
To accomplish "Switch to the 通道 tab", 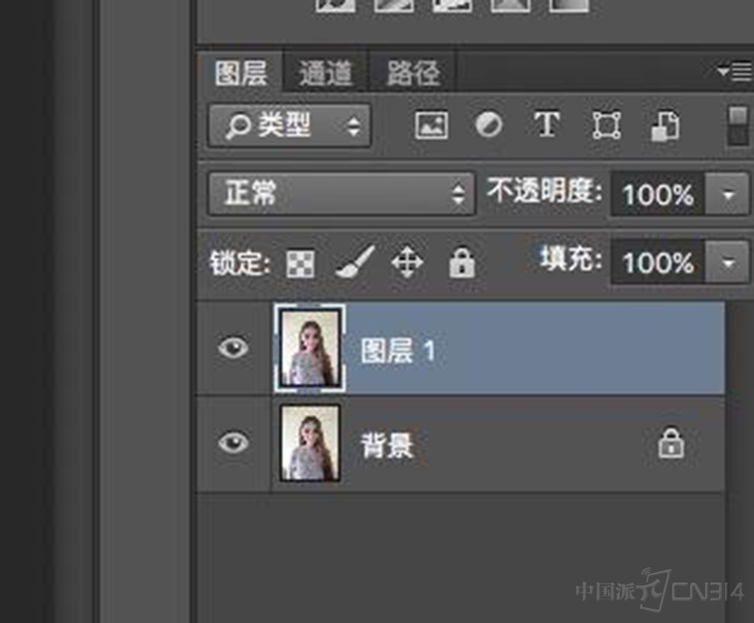I will click(x=325, y=71).
